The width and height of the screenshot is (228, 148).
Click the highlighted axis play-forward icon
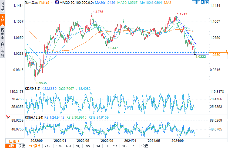203,2
